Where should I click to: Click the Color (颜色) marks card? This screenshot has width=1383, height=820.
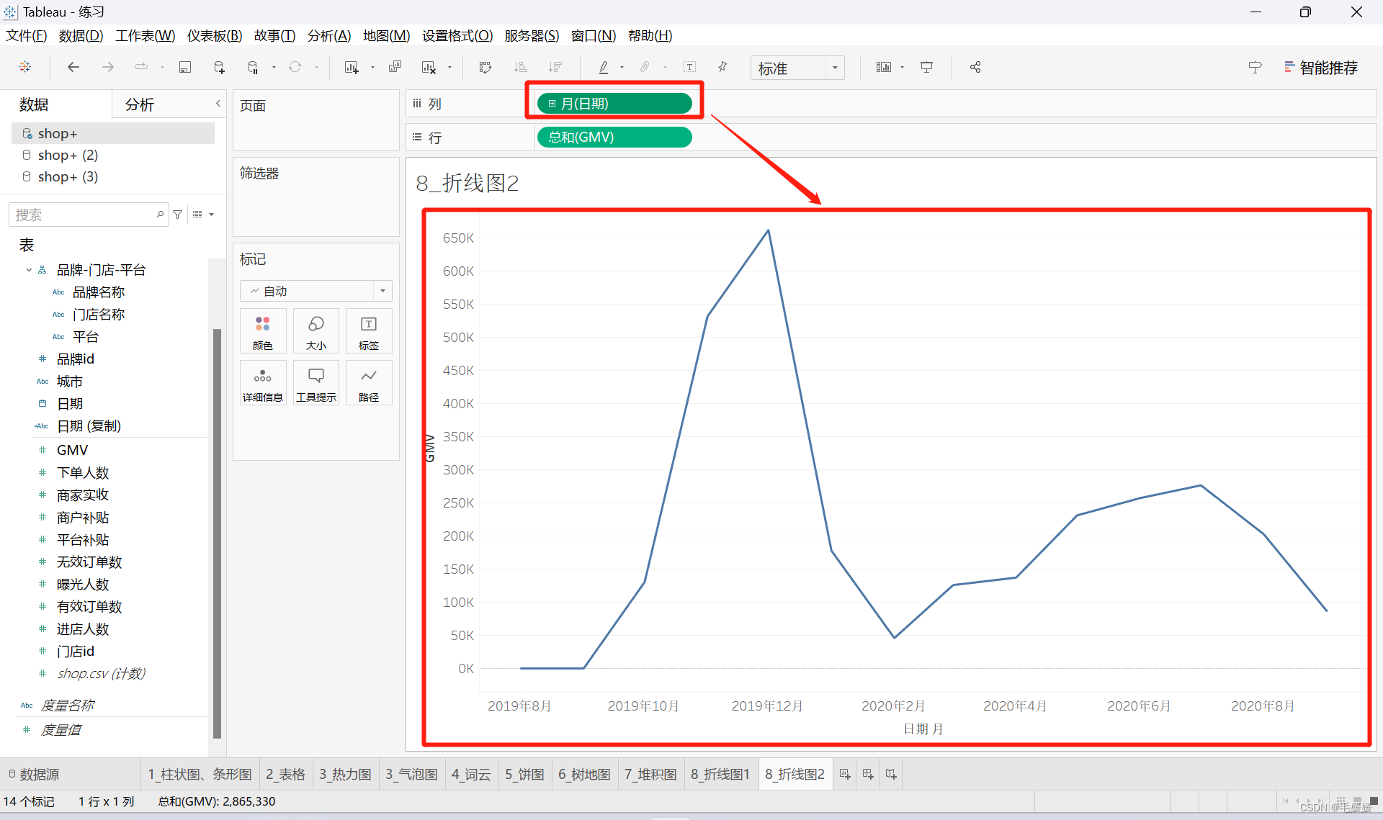click(x=263, y=330)
